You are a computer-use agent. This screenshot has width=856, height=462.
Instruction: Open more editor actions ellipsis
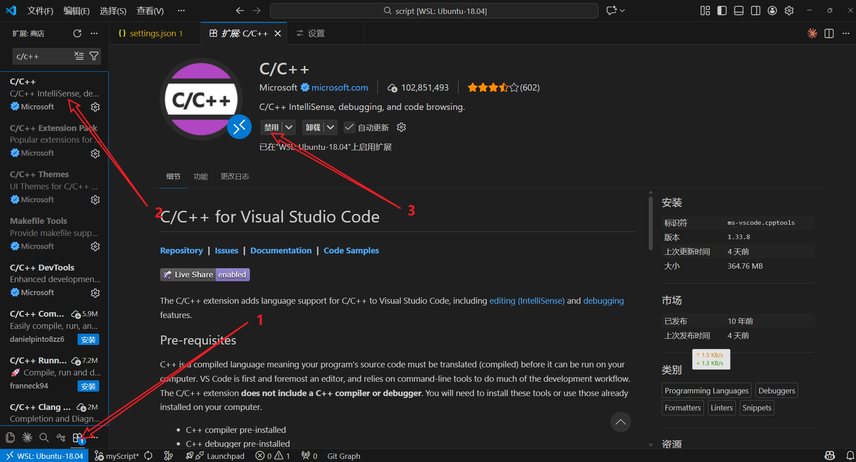click(846, 33)
